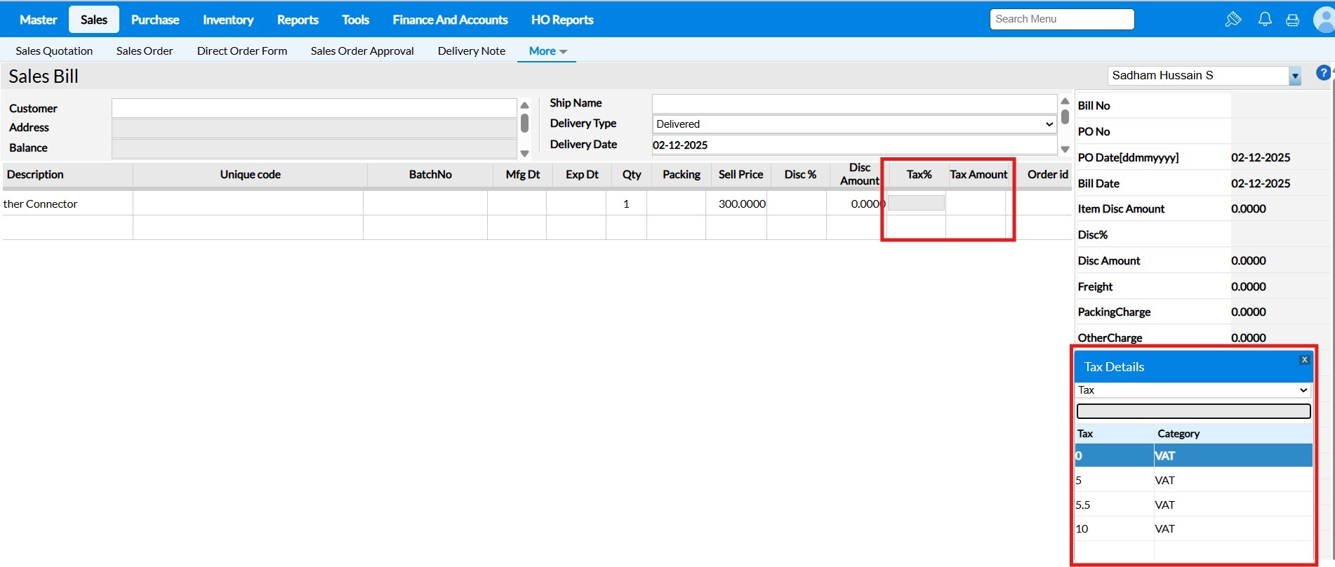The image size is (1335, 567).
Task: Open Direct Order Form
Action: coord(242,51)
